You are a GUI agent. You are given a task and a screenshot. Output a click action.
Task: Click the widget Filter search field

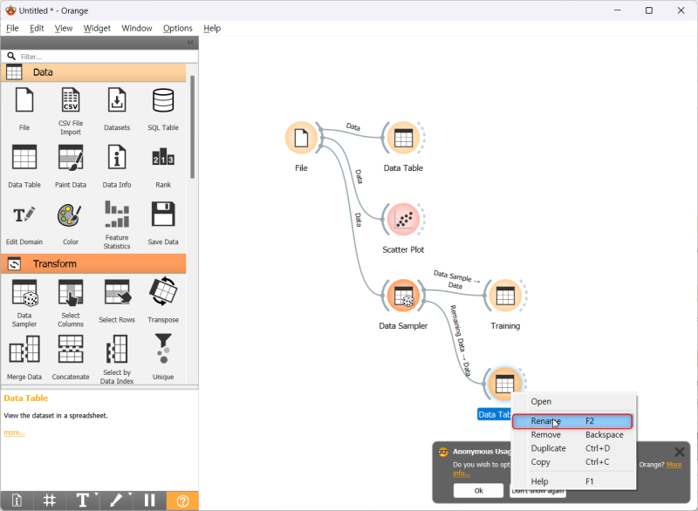(x=106, y=57)
